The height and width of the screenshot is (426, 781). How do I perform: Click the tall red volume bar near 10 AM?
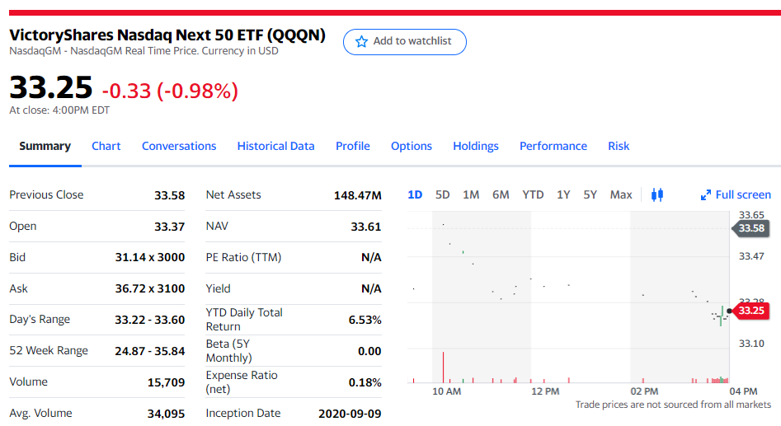pyautogui.click(x=444, y=367)
